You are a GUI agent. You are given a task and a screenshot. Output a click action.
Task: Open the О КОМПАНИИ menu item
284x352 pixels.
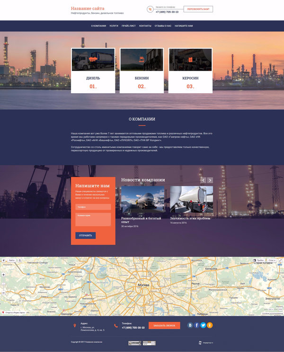[98, 26]
